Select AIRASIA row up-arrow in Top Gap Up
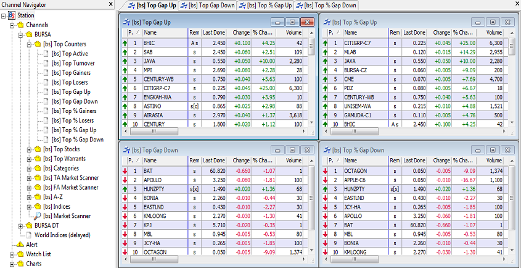 [125, 115]
